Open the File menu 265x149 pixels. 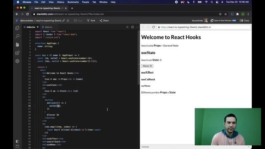click(x=36, y=2)
